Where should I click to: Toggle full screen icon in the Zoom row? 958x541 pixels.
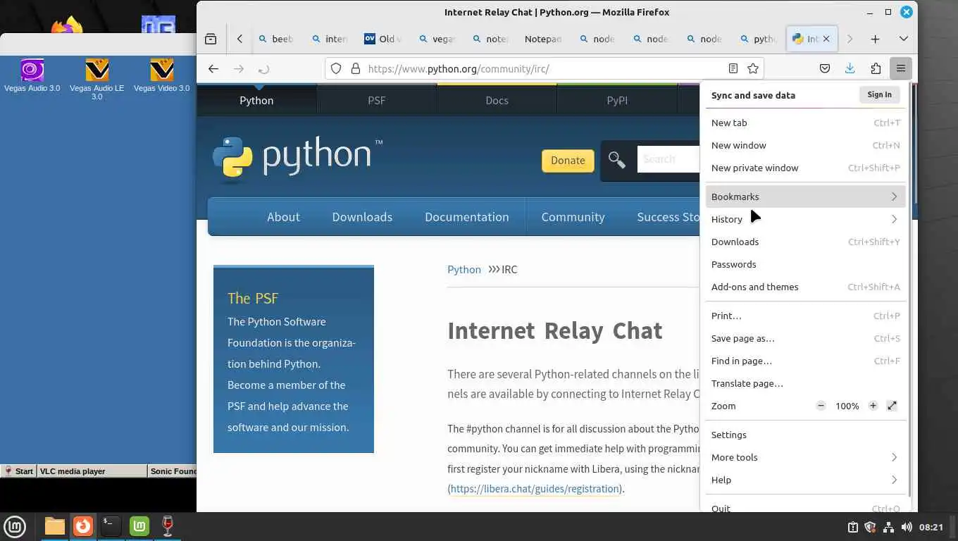(x=892, y=406)
